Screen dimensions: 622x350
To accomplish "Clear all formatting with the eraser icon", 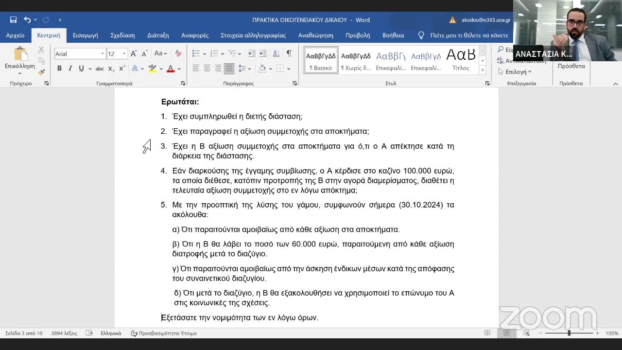I will [178, 53].
